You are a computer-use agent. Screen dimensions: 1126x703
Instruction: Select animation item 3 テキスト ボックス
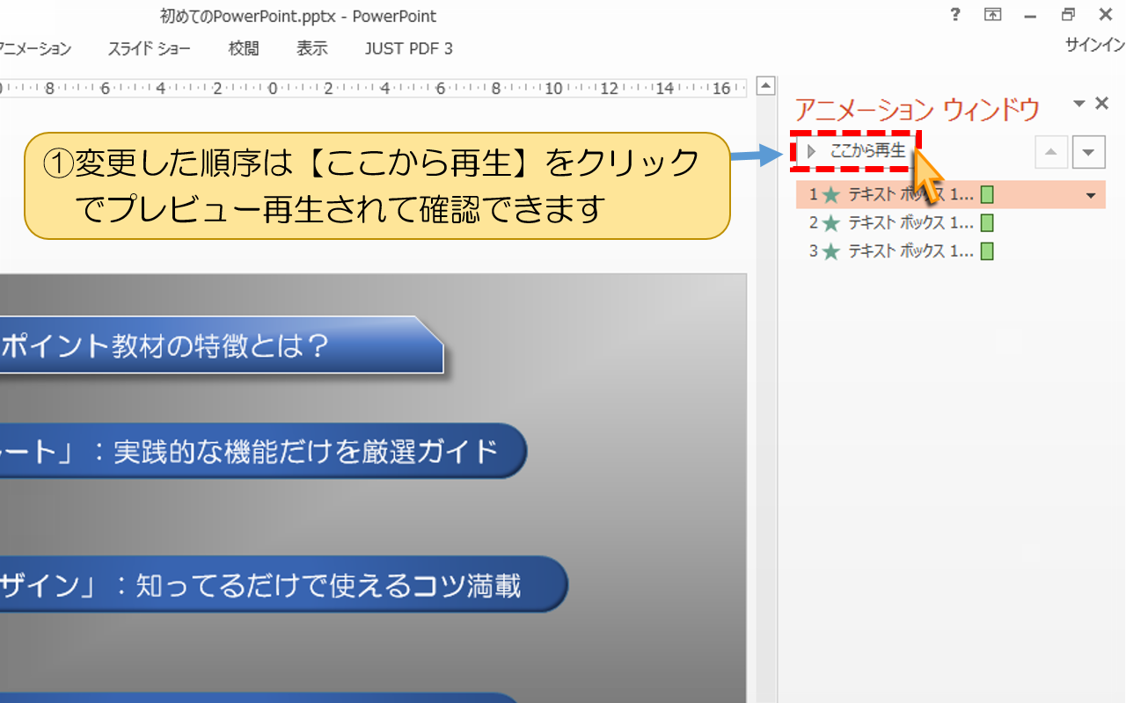950,251
